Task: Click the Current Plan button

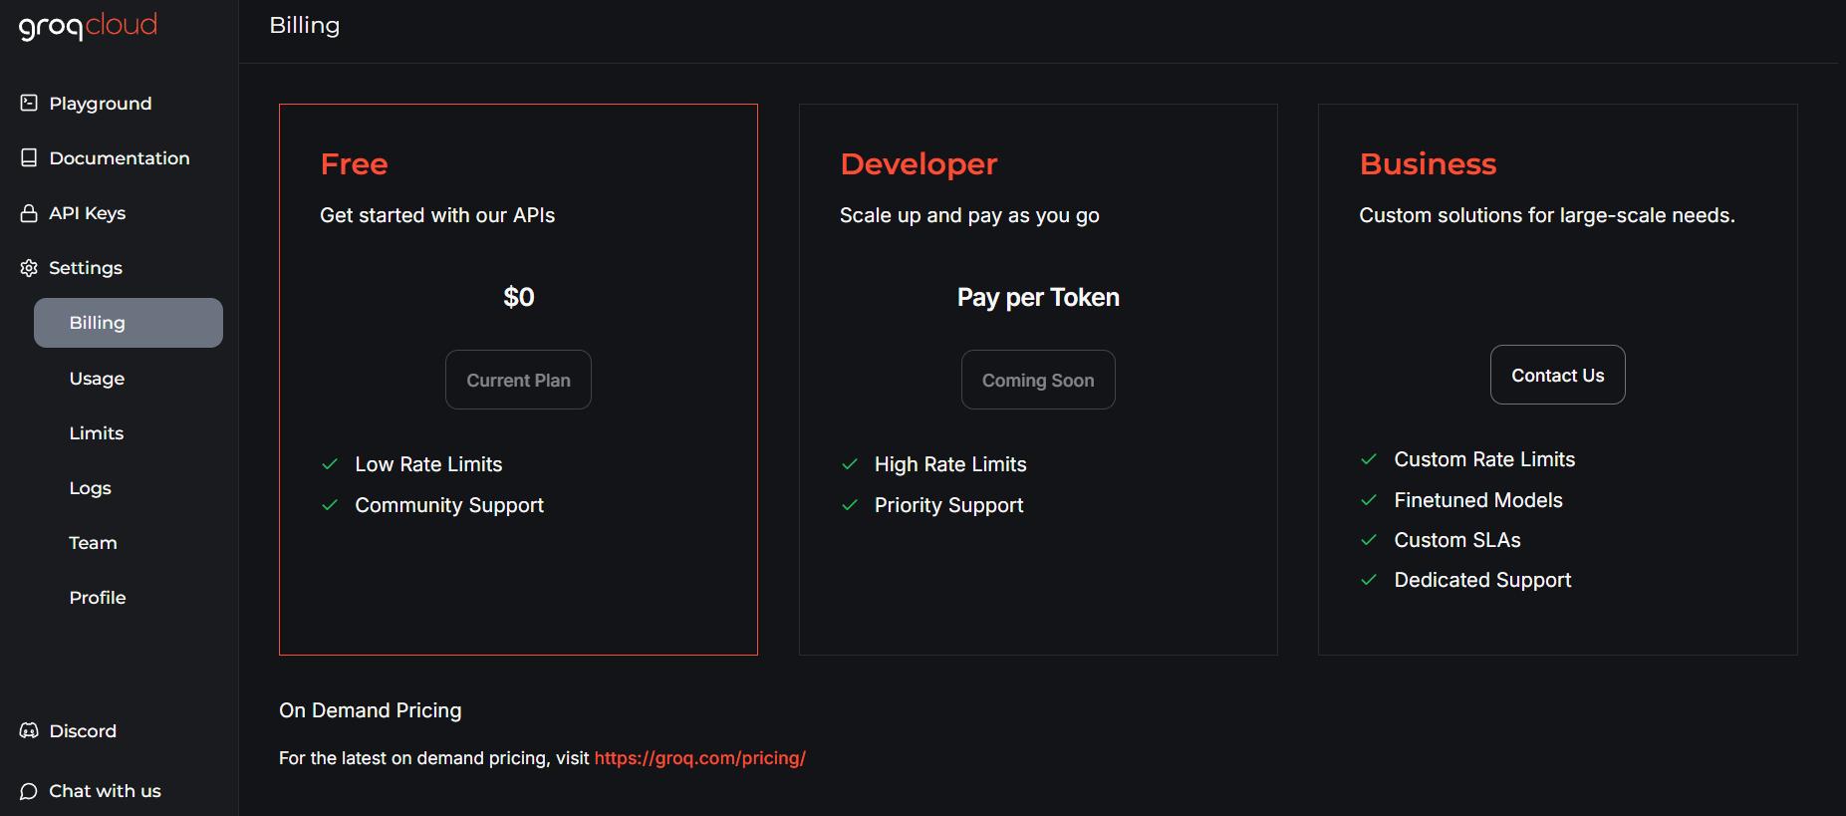Action: click(x=518, y=380)
